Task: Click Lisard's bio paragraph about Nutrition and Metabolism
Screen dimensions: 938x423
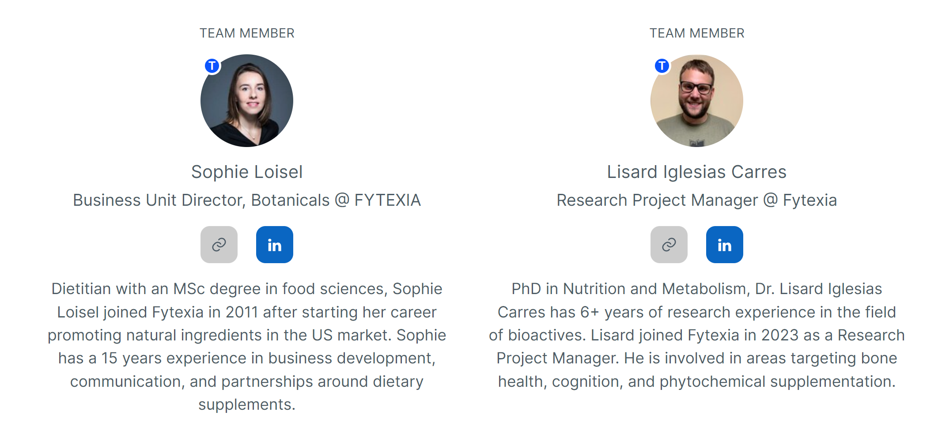Action: (696, 335)
